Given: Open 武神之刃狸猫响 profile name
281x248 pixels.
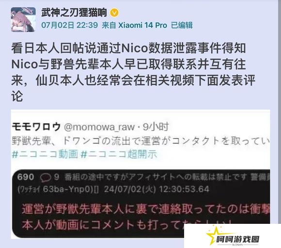Looking at the screenshot, I should [74, 13].
